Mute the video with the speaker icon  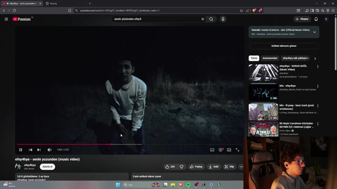pos(49,150)
